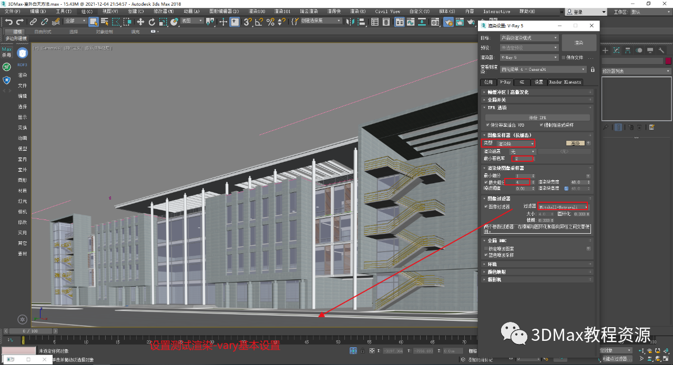
Task: Click the Bind to Space Warp icon
Action: pos(55,22)
